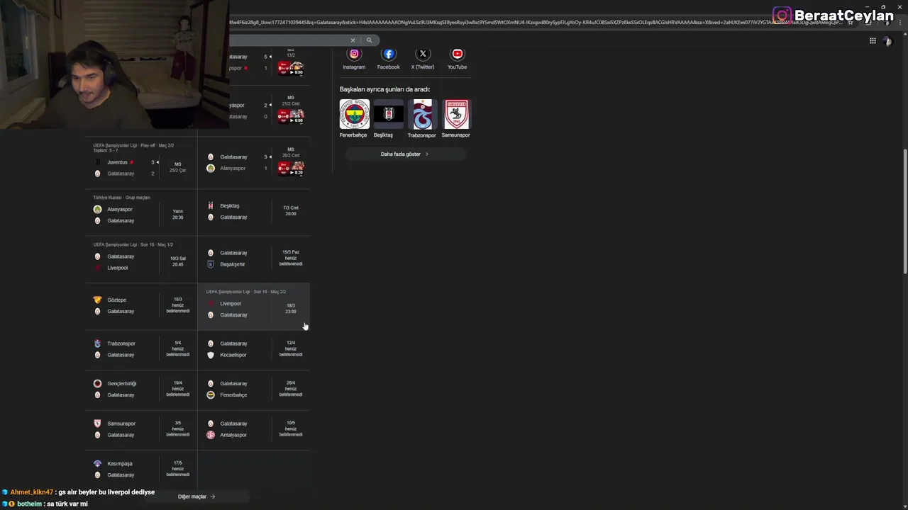The width and height of the screenshot is (908, 510).
Task: Click the "Göztepe" team name
Action: (117, 300)
